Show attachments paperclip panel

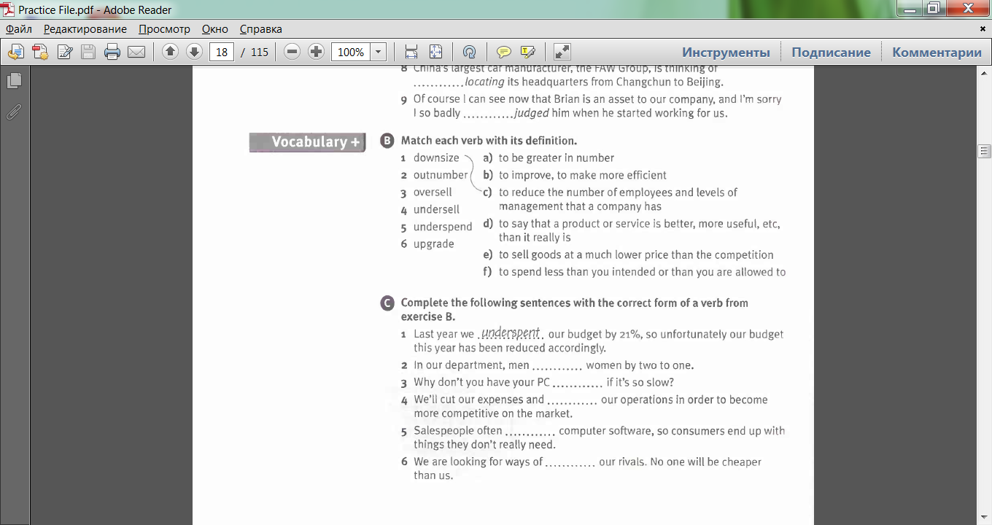[14, 112]
